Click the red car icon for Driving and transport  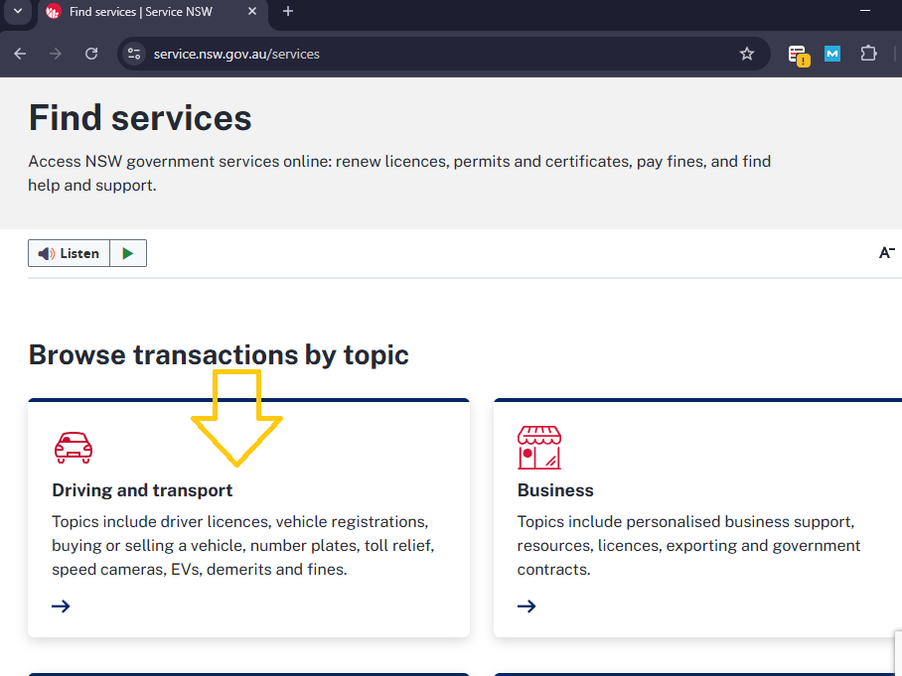73,448
